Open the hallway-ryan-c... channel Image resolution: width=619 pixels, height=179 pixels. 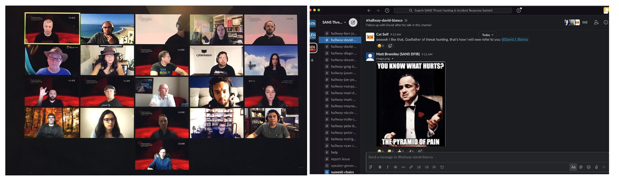(x=341, y=146)
